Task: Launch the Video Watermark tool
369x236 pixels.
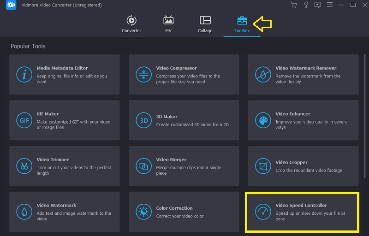Action: (64, 212)
